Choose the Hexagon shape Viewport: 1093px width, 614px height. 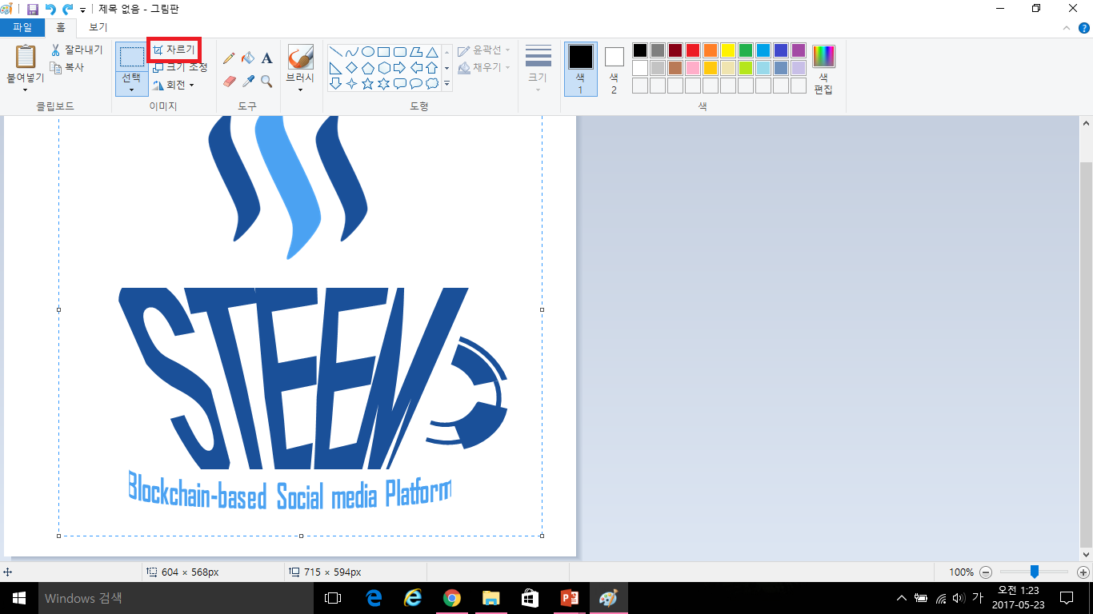click(x=383, y=68)
